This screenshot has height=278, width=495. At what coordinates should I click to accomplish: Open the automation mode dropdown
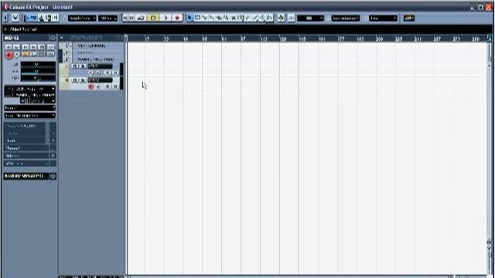[x=82, y=19]
